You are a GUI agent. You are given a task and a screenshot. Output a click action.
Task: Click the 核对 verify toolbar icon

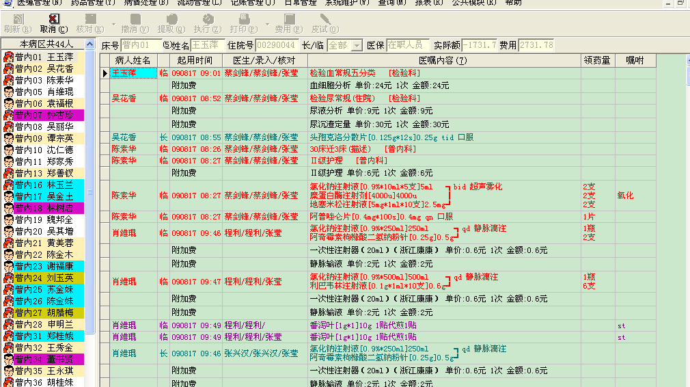tap(90, 18)
